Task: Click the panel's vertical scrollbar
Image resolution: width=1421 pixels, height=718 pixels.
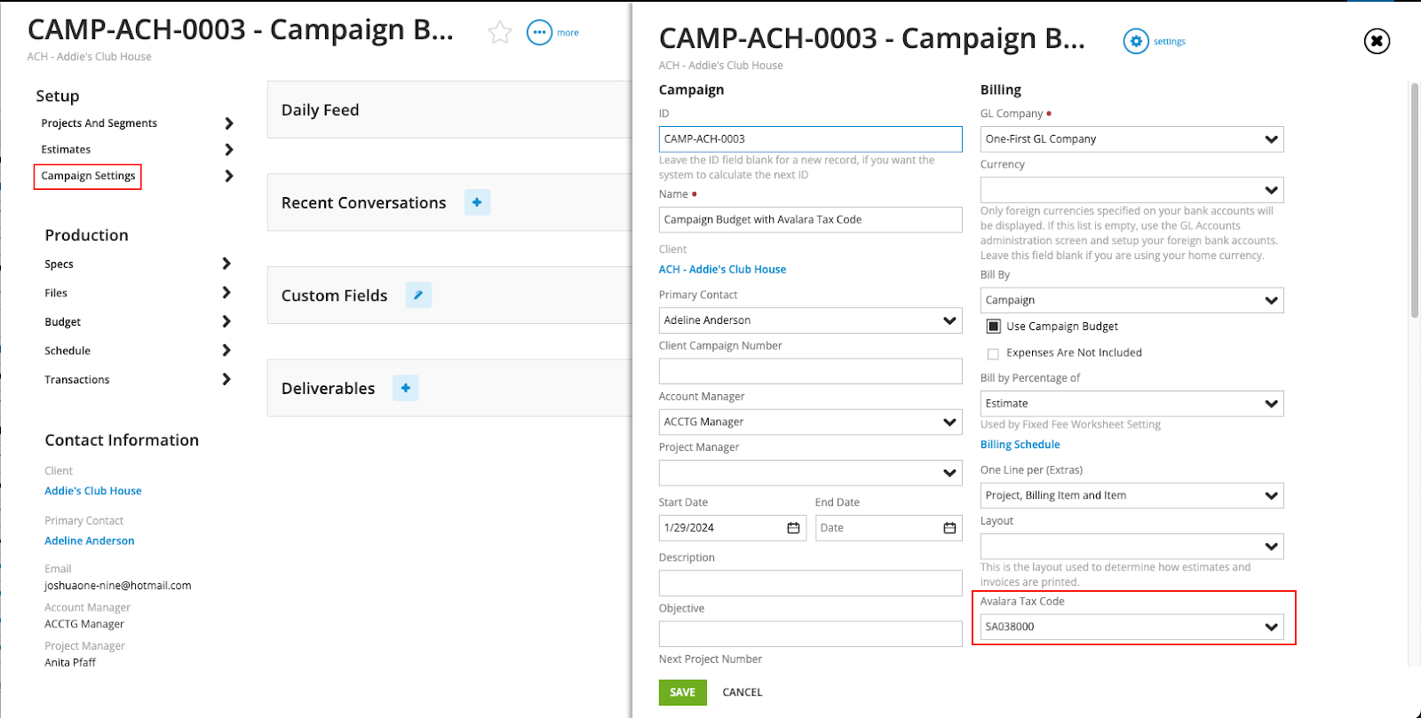Action: point(1414,200)
